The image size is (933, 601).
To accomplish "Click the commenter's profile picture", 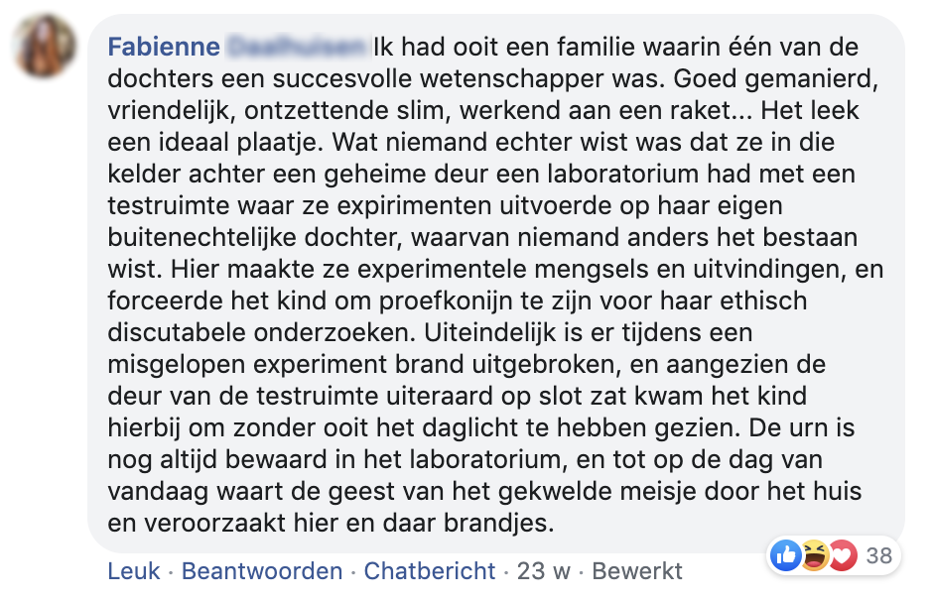I will pos(48,48).
